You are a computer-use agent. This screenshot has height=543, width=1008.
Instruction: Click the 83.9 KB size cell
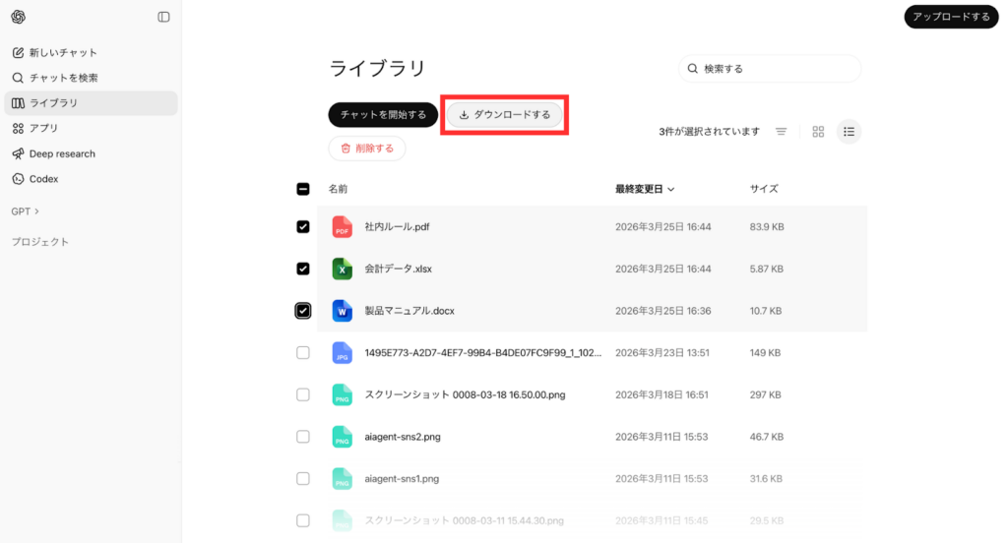pyautogui.click(x=767, y=227)
